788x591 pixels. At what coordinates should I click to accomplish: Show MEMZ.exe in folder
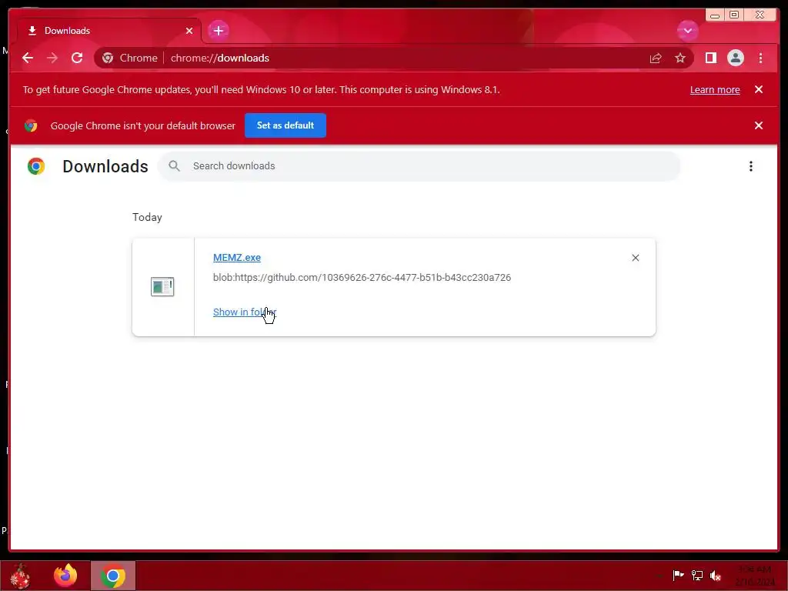coord(244,312)
